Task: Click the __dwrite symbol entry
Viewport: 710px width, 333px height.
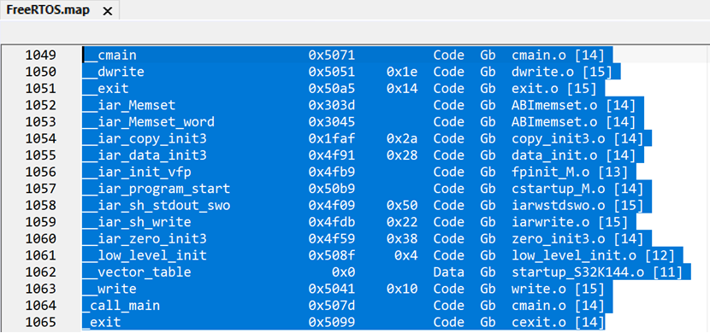Action: [x=114, y=73]
